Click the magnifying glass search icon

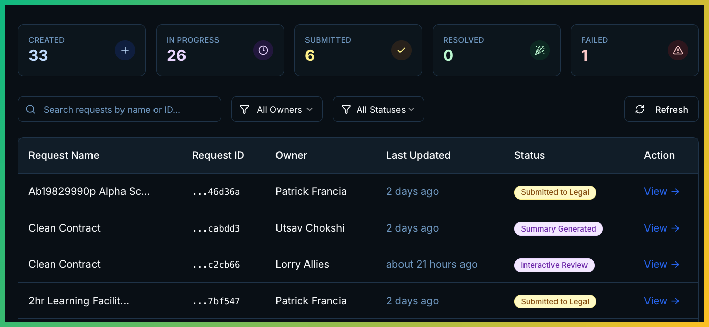click(x=30, y=109)
